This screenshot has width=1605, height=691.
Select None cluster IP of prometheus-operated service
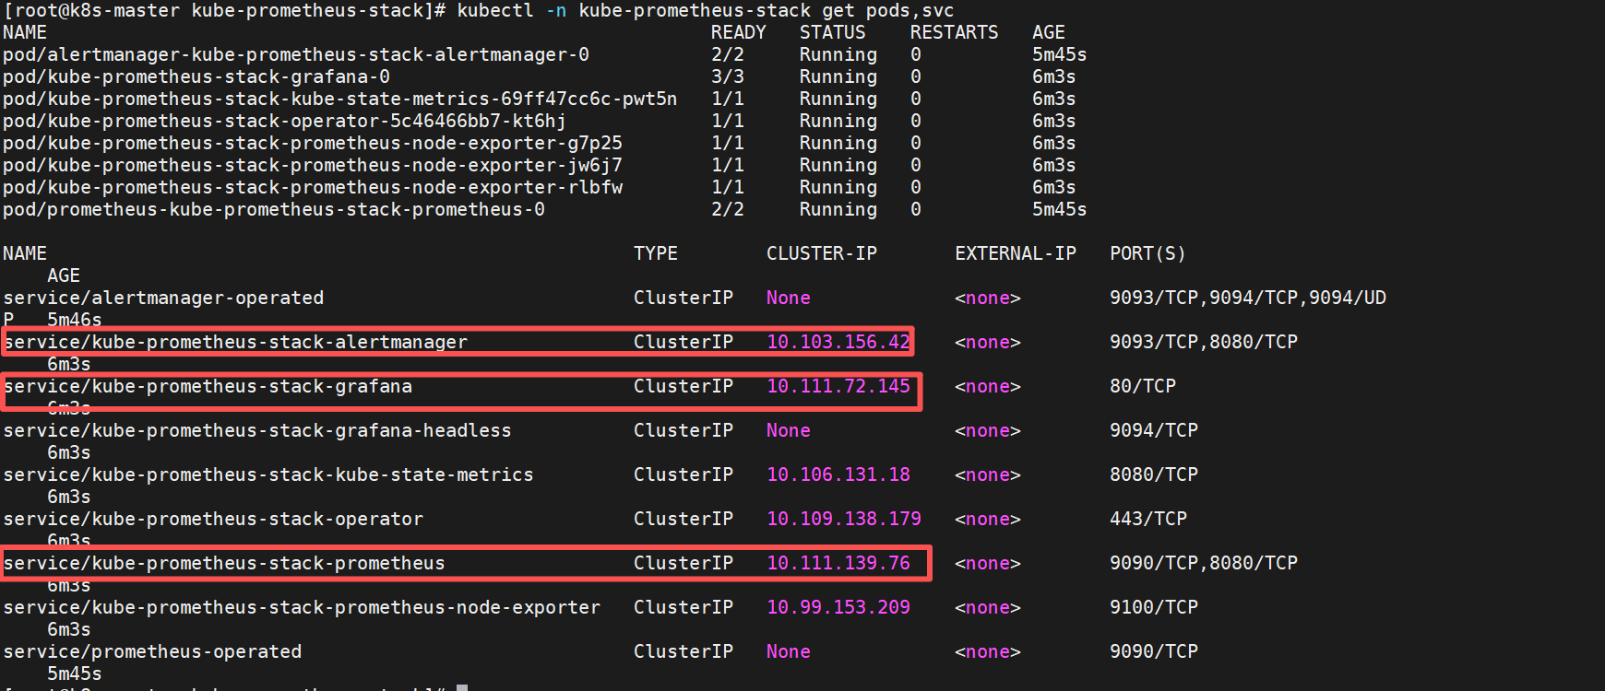pos(789,651)
